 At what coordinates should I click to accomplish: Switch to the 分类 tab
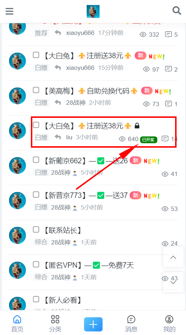pos(55,324)
